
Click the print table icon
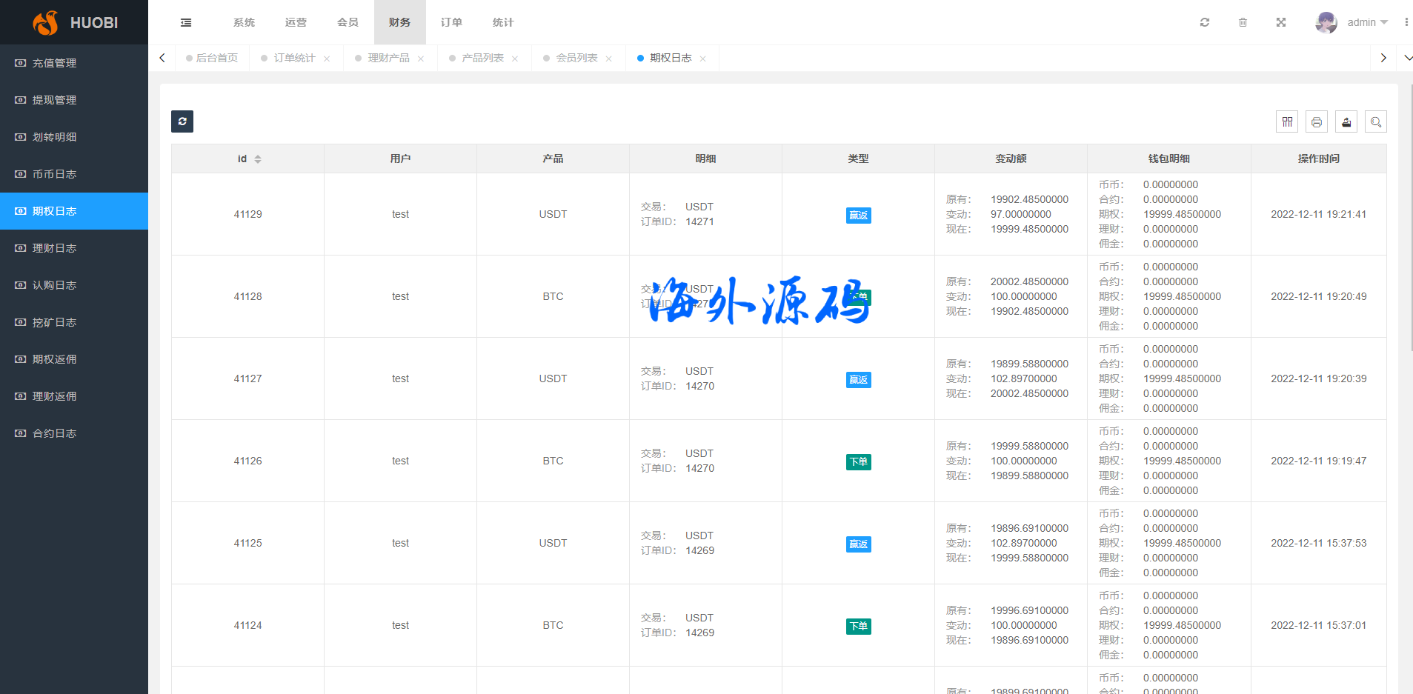coord(1317,121)
